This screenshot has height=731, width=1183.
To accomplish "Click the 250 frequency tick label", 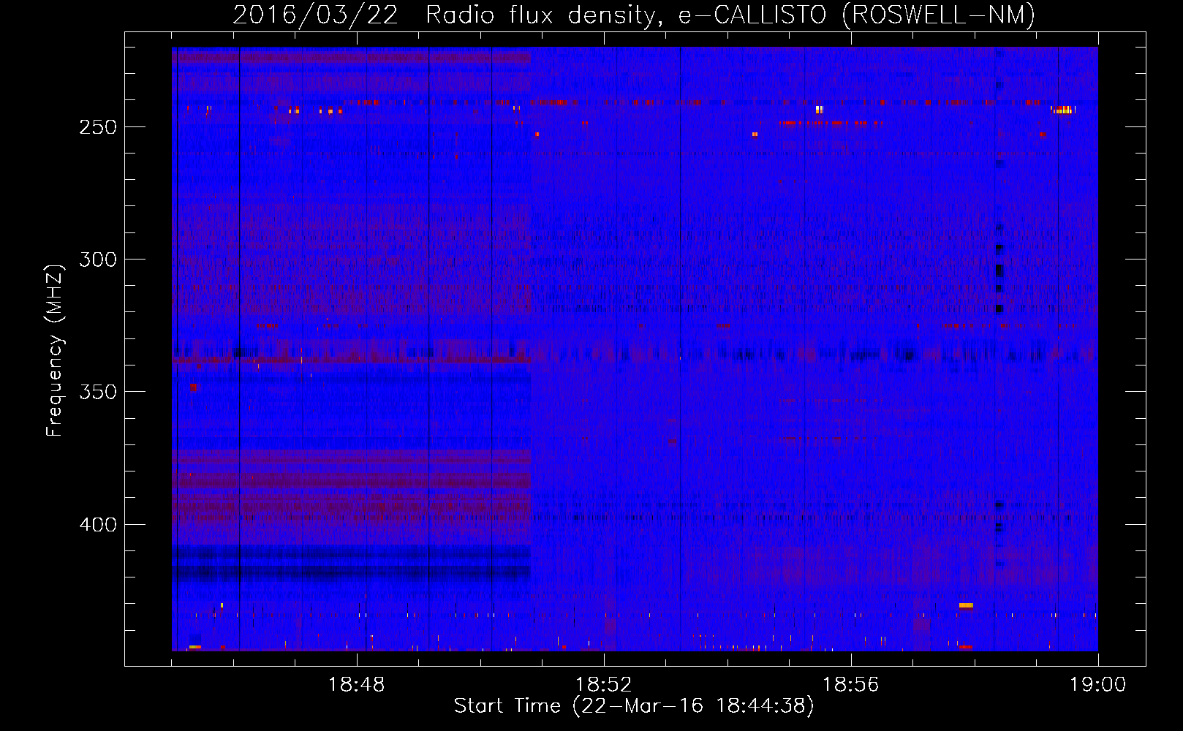I will [x=98, y=127].
